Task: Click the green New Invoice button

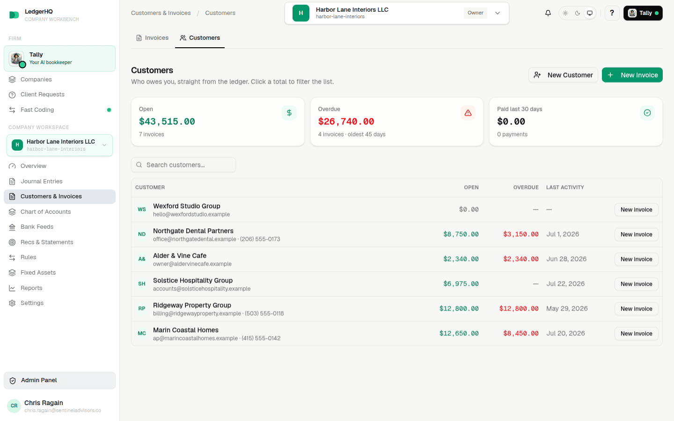Action: (632, 75)
